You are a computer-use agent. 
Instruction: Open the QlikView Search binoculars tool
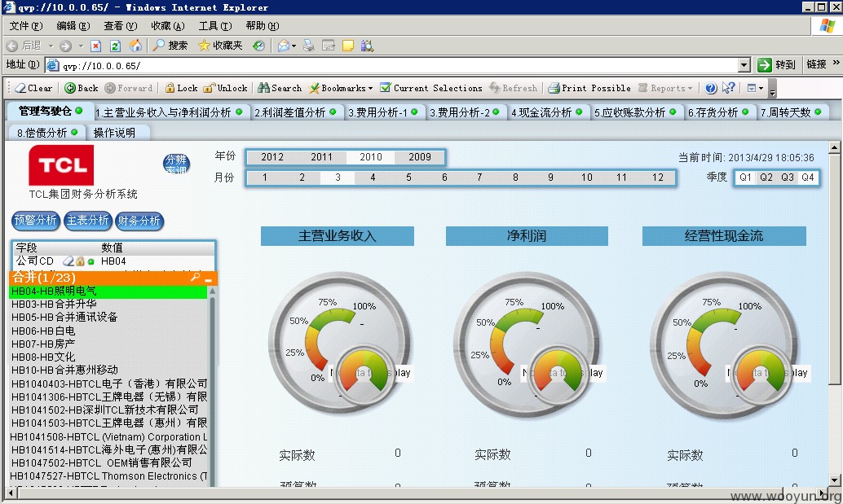(280, 88)
